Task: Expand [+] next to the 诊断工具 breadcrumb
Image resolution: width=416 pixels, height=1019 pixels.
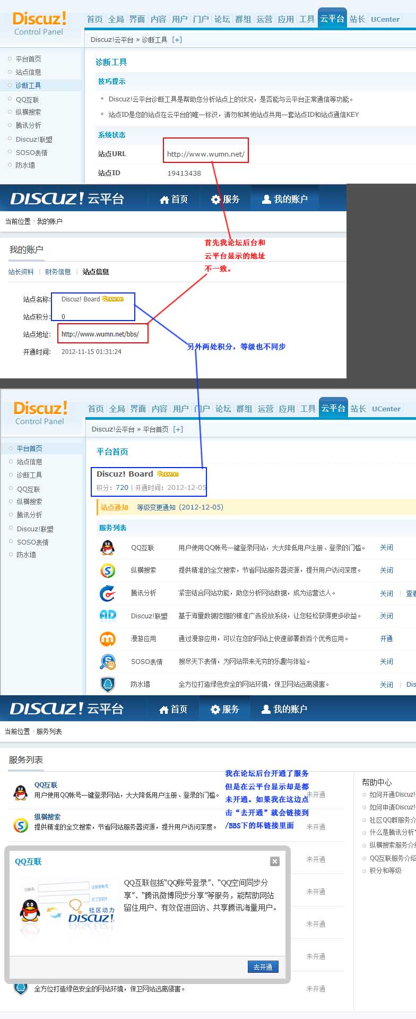Action: point(177,40)
